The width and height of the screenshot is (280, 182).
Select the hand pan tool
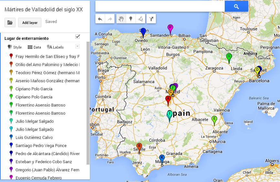[x=121, y=19]
